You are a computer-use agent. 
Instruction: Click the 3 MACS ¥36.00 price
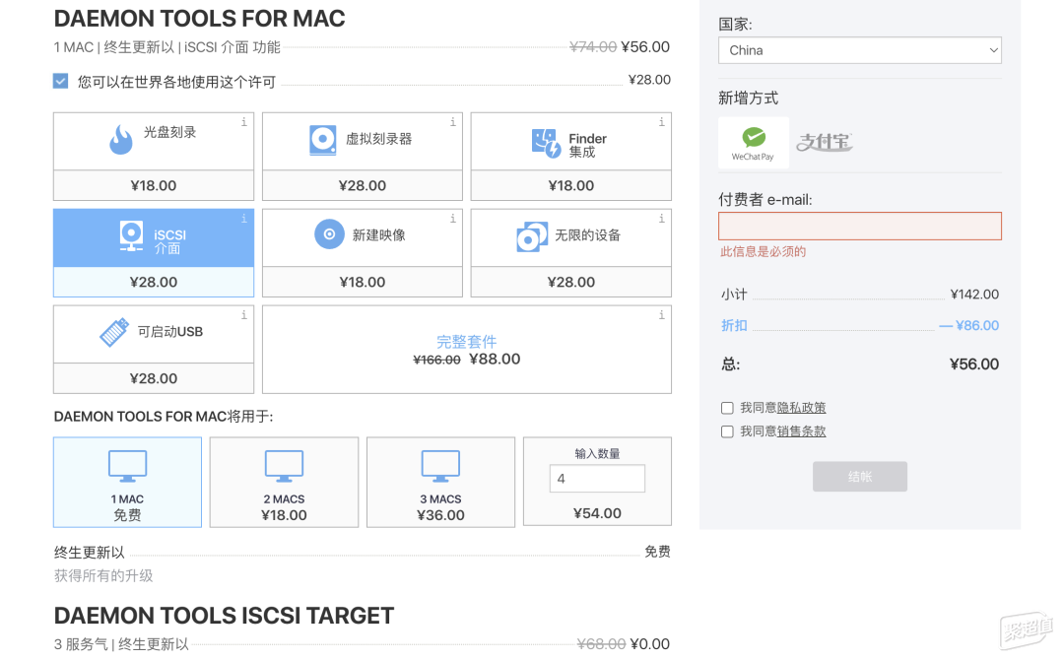pos(440,515)
